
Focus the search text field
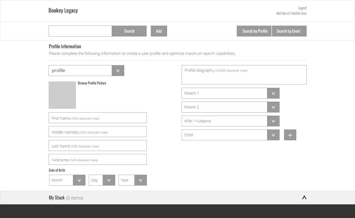tap(80, 31)
